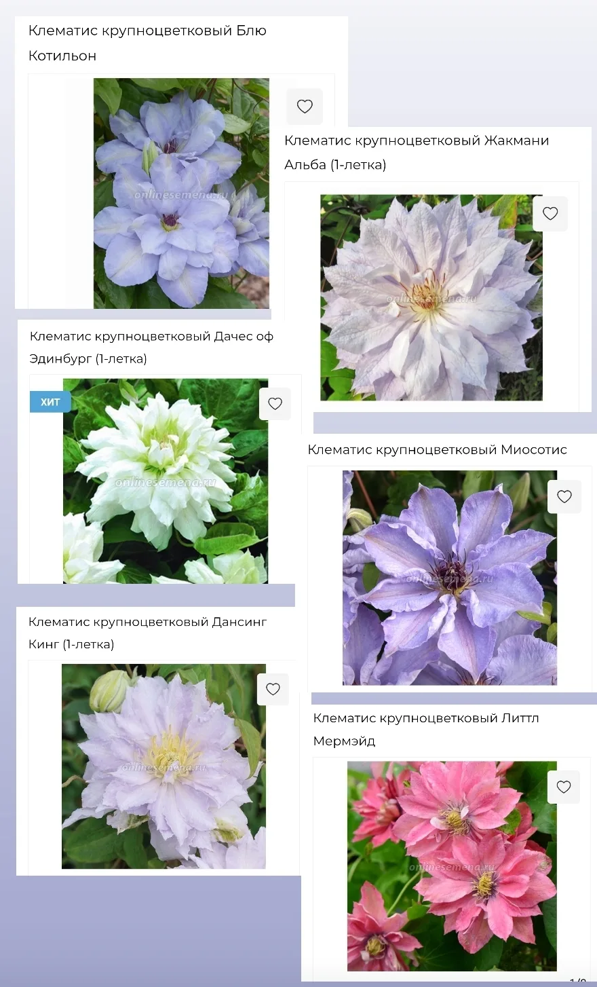
Task: Like the Литтл Мермэйд clematis
Action: (564, 787)
